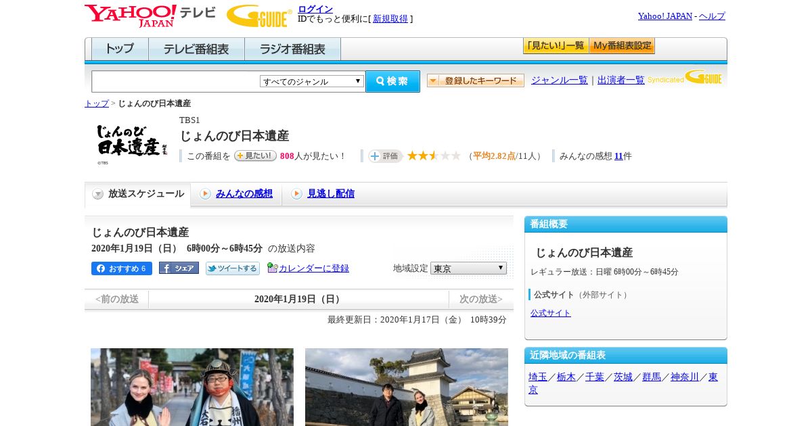812x426 pixels.
Task: Click the 新規取得 link
Action: point(390,19)
